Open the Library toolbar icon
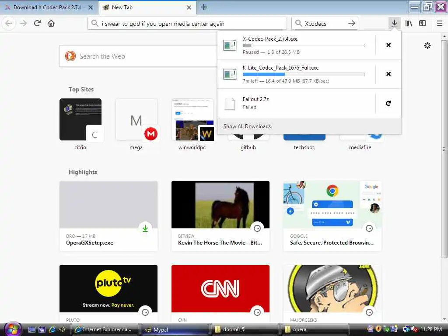The height and width of the screenshot is (336, 448). (x=409, y=24)
